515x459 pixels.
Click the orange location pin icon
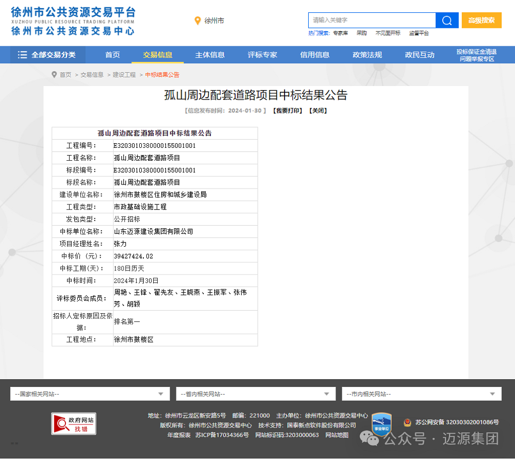coord(197,21)
